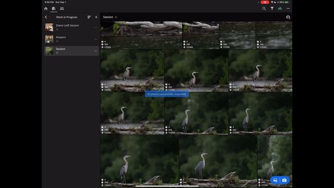
Task: Open options menu for Keepers album
Action: click(96, 39)
